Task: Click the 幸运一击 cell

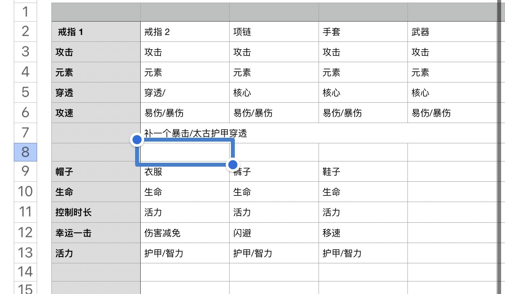Action: point(96,233)
